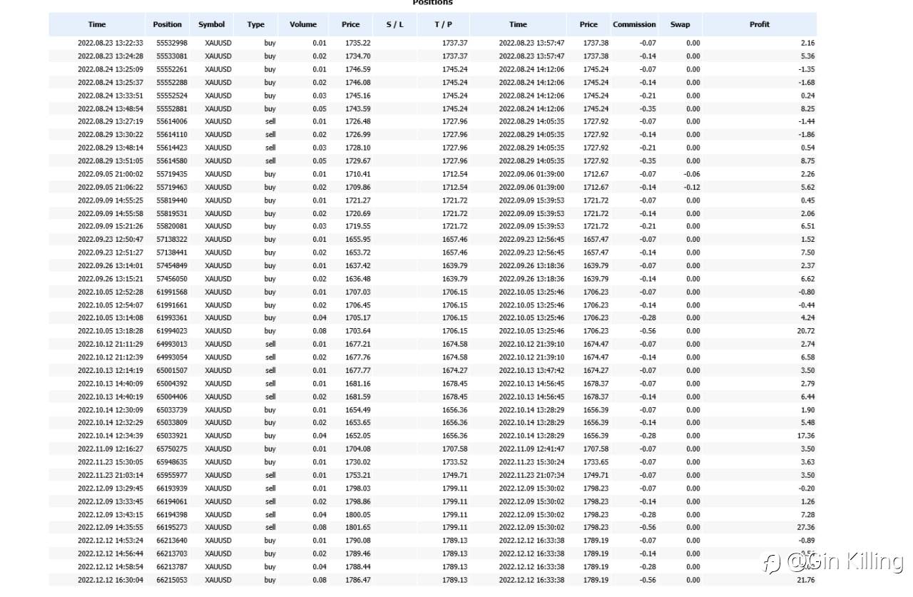The height and width of the screenshot is (597, 913).
Task: Click position ID 66215053
Action: click(172, 580)
